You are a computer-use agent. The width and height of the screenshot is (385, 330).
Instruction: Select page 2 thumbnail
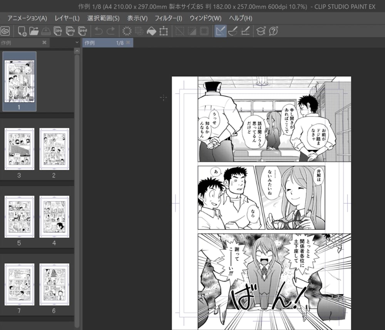point(54,149)
